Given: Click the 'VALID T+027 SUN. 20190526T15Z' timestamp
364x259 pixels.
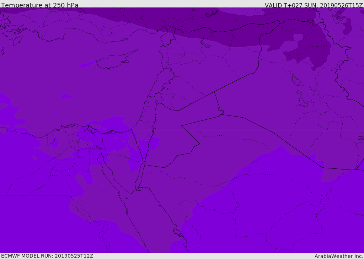Looking at the screenshot, I should (314, 5).
